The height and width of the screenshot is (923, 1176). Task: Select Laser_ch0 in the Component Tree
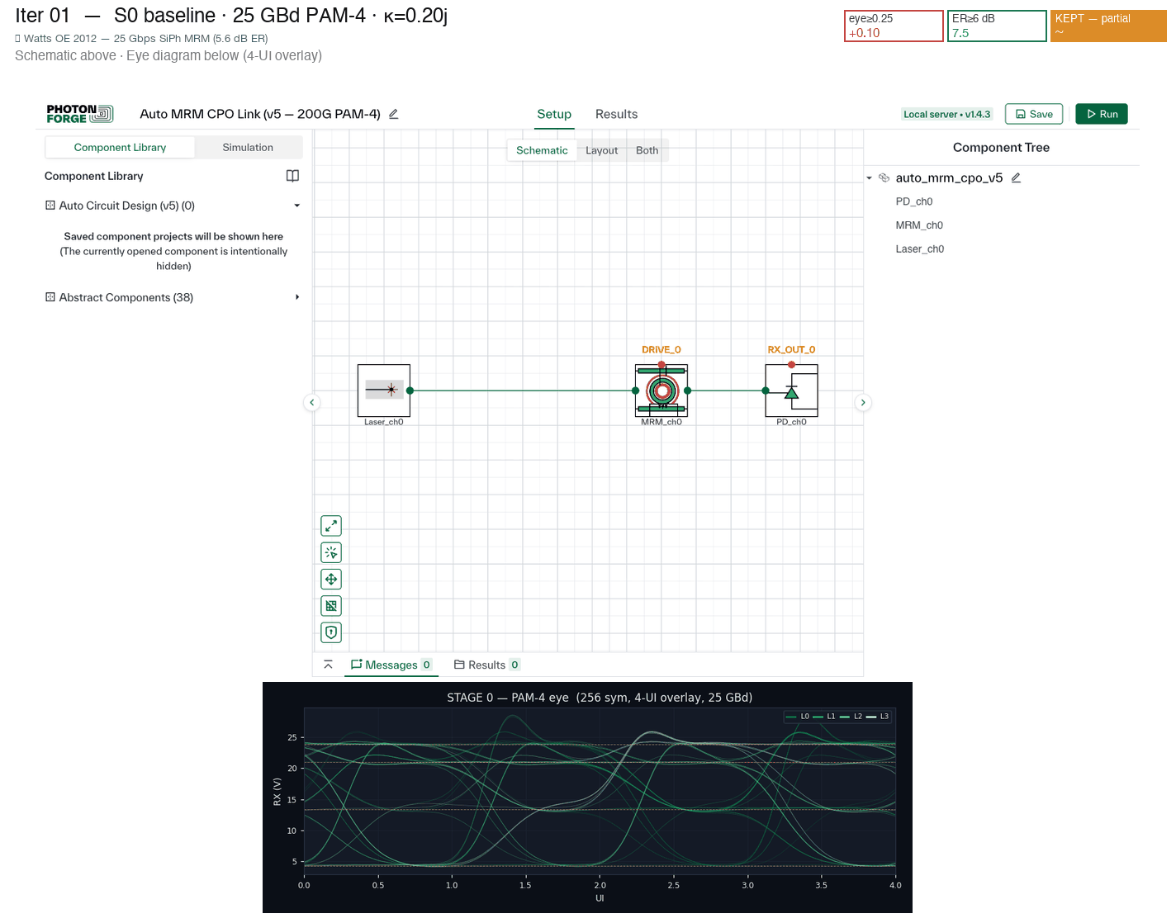(920, 248)
